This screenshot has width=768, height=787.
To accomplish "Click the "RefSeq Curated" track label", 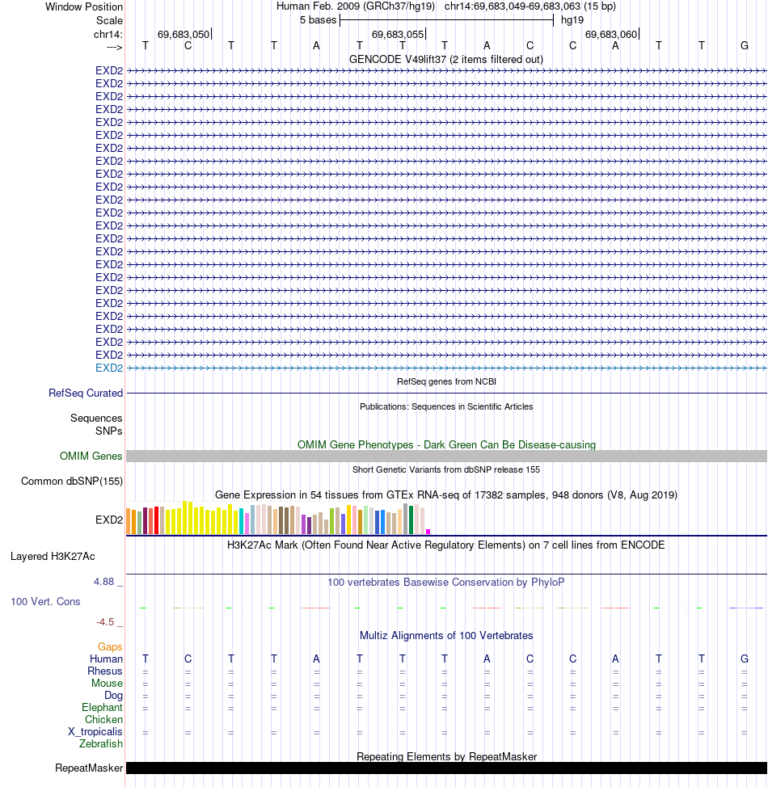I will [x=86, y=393].
